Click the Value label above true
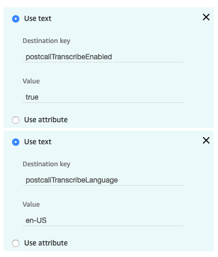 [31, 81]
